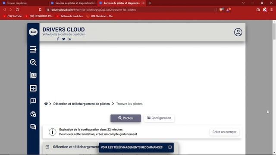Go to home via breadcrumb house icon
The image size is (276, 155).
click(46, 104)
